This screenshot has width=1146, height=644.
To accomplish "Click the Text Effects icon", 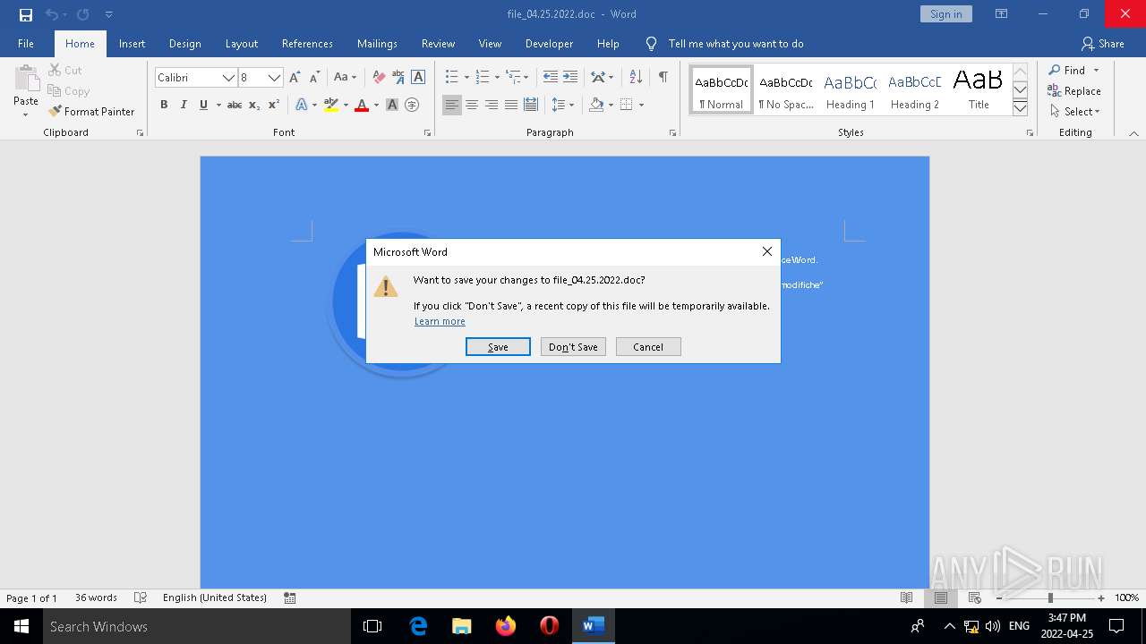I will tap(301, 105).
